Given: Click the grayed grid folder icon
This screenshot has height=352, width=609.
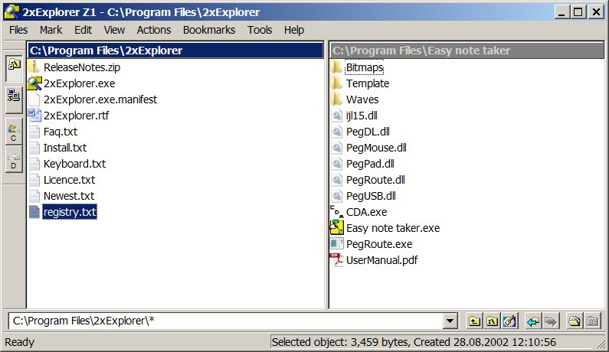Looking at the screenshot, I should click(592, 321).
